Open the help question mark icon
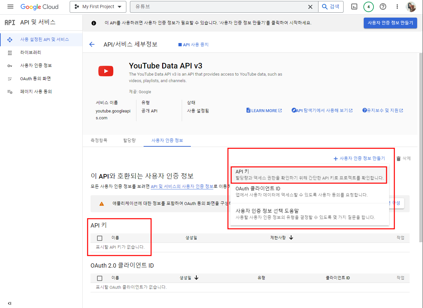This screenshot has width=423, height=308. click(x=383, y=7)
